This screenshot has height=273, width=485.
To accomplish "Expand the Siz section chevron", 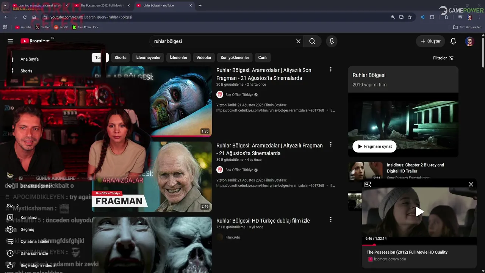I will coord(17,206).
